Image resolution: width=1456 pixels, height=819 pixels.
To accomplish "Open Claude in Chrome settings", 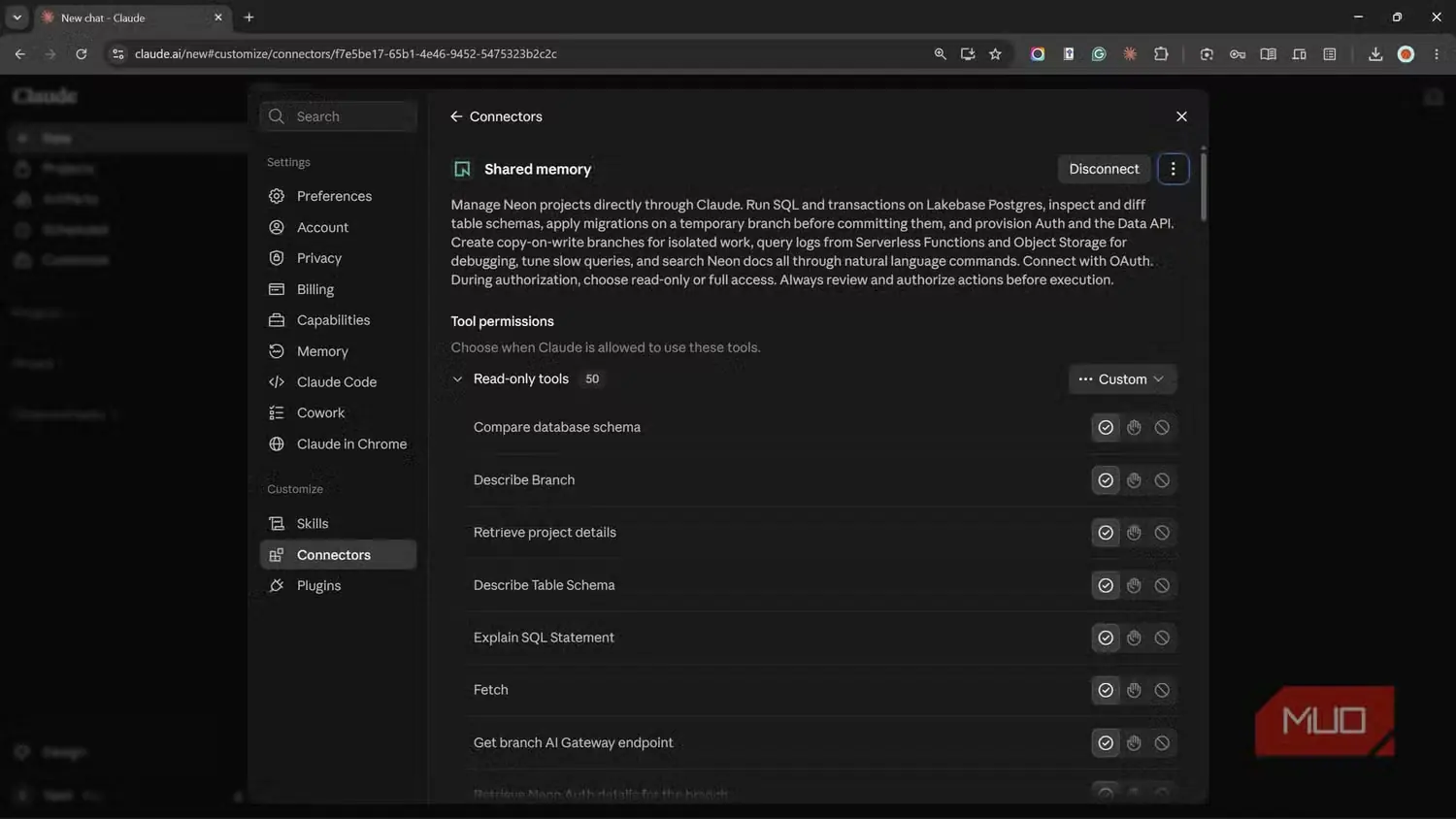I will (338, 443).
